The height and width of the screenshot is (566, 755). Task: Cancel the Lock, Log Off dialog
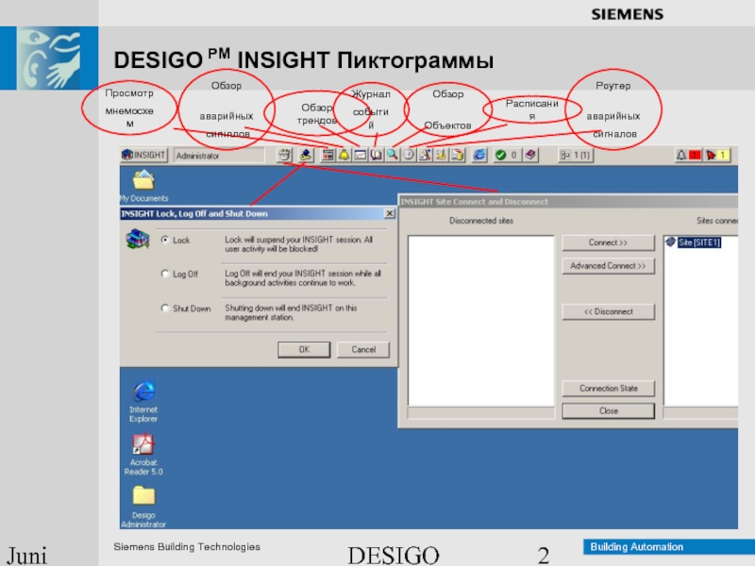363,349
